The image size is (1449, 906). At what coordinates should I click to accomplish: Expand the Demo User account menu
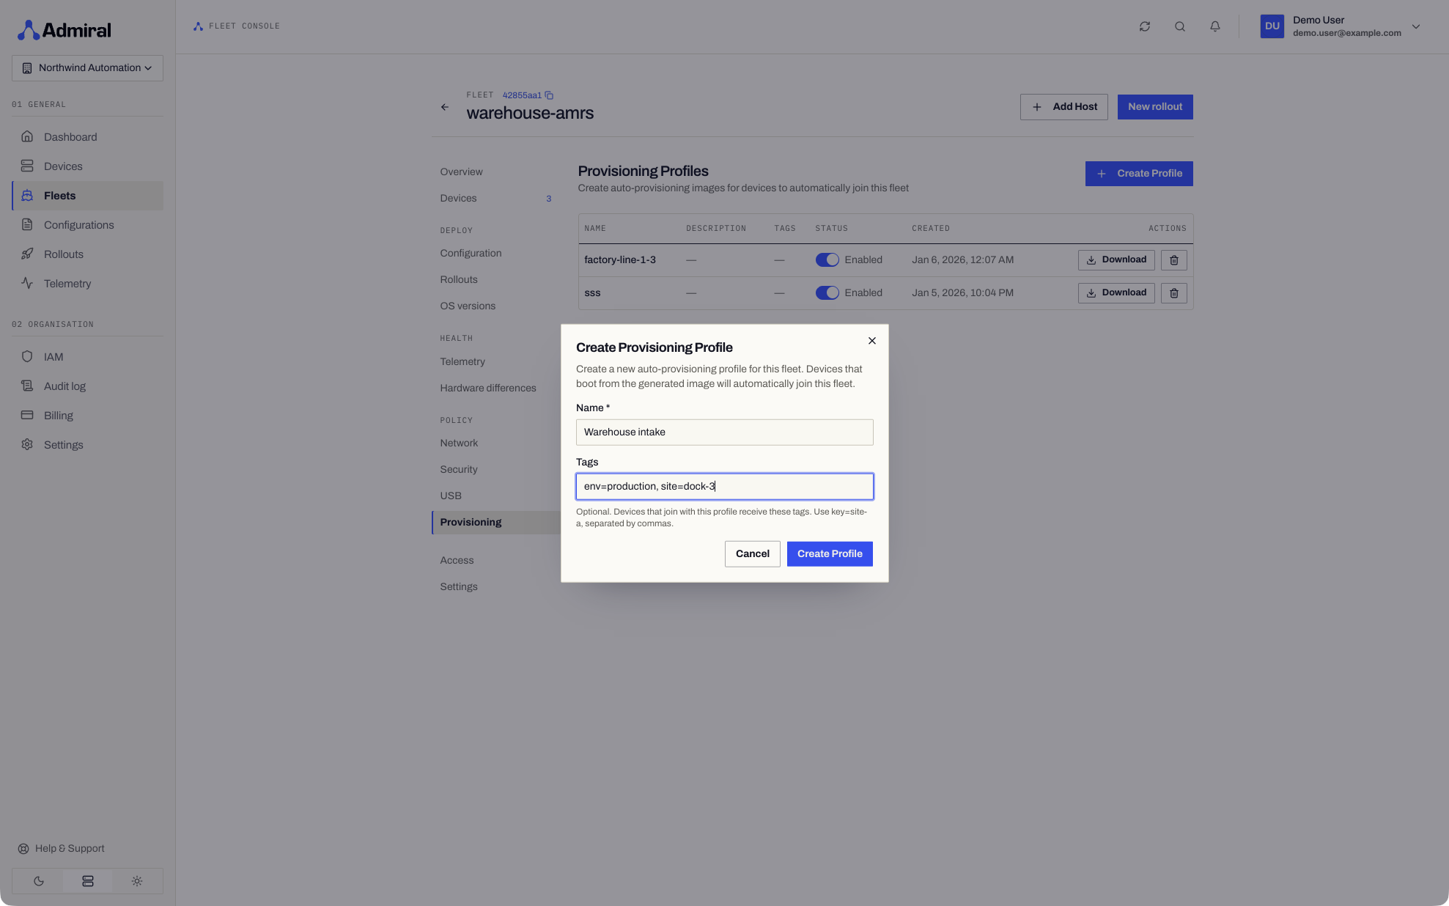tap(1416, 26)
